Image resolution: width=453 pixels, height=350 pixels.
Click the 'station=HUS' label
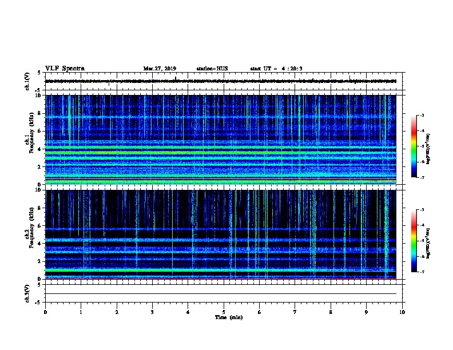[212, 69]
